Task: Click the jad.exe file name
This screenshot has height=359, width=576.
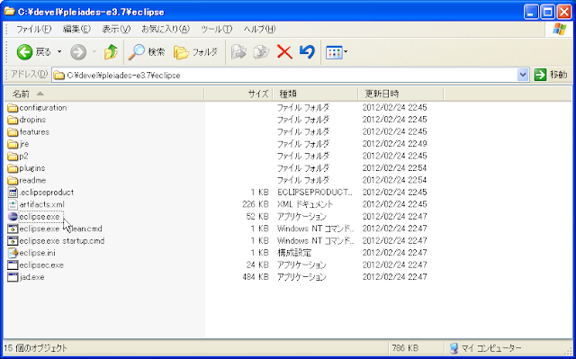Action: (x=32, y=277)
